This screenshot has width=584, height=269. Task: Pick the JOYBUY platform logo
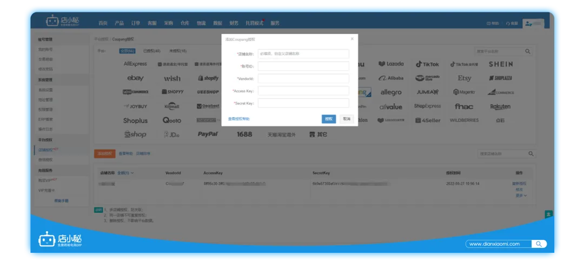pyautogui.click(x=136, y=106)
